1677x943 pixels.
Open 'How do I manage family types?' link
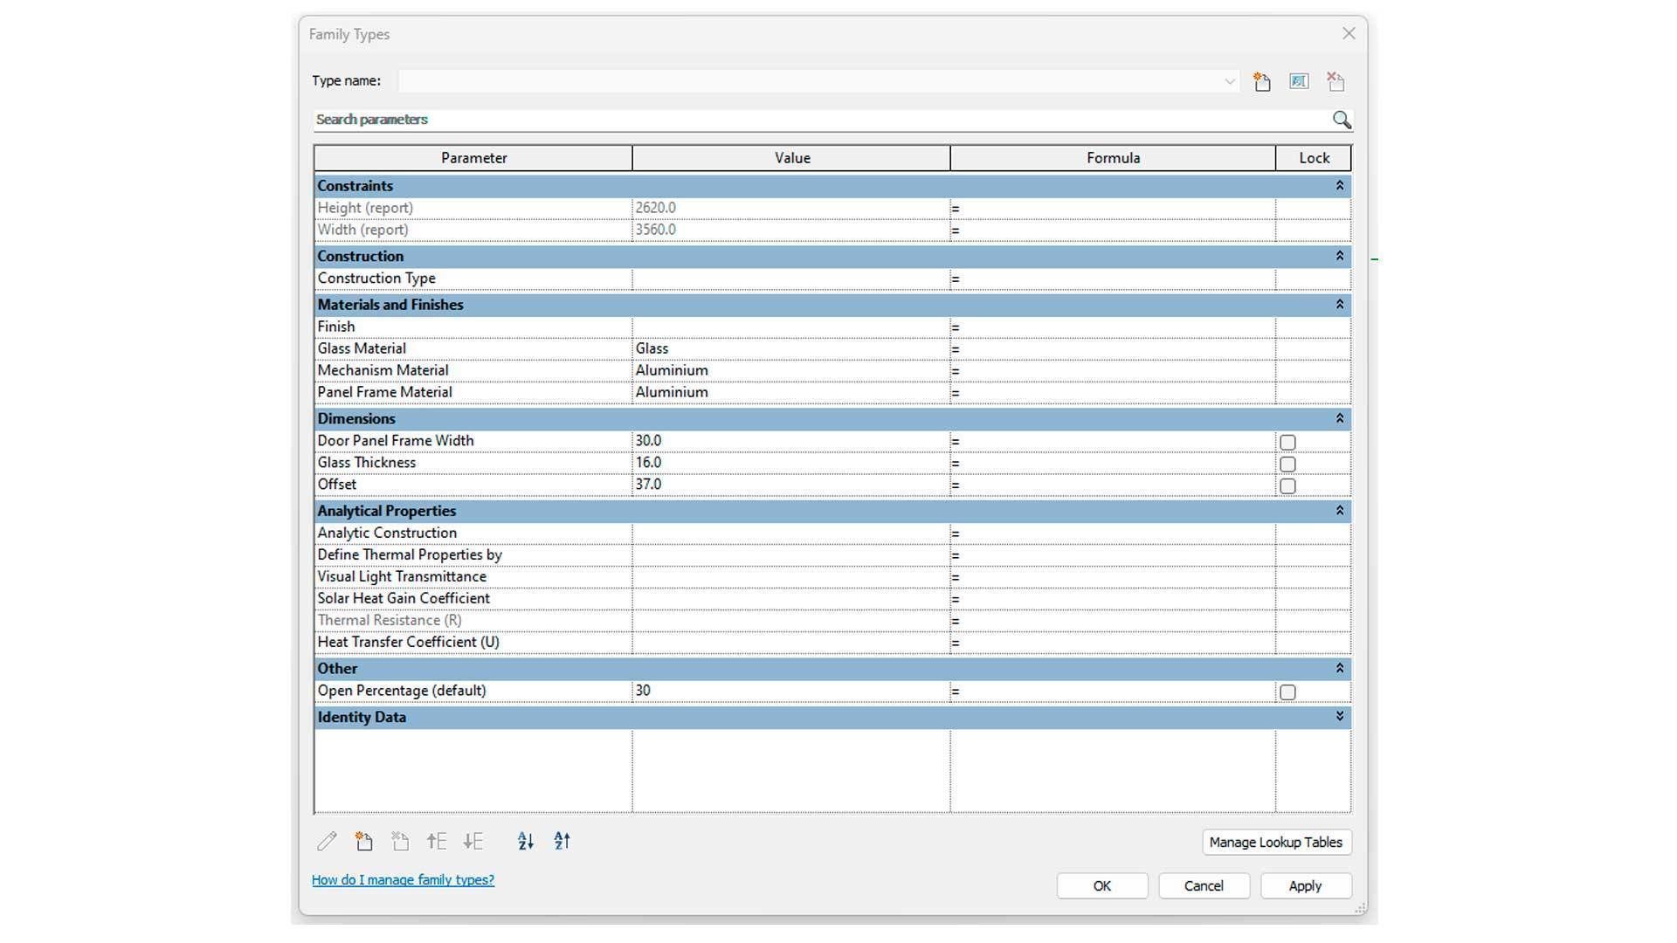(403, 880)
